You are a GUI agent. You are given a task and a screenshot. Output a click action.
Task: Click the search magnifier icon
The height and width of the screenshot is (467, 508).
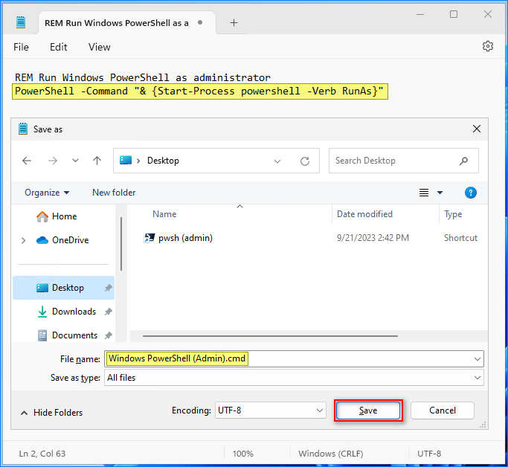463,161
